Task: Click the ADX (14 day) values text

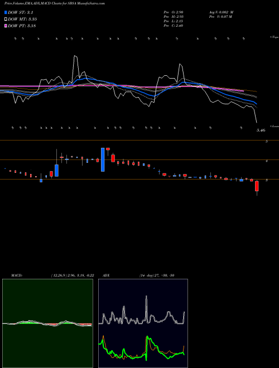Action: tap(156, 275)
